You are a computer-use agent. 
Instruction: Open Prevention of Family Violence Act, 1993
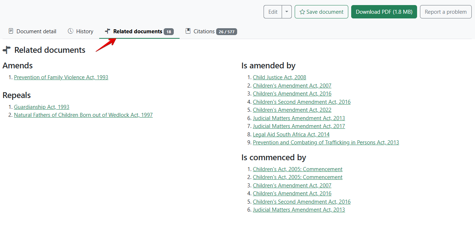(x=61, y=77)
